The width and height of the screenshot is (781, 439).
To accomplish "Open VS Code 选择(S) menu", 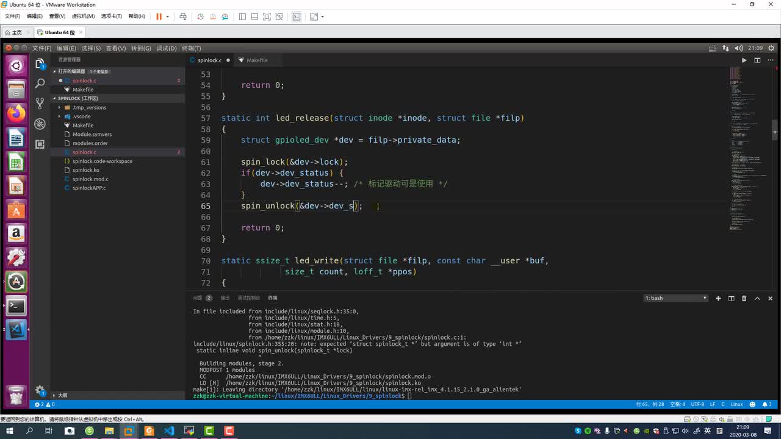I will tap(91, 48).
